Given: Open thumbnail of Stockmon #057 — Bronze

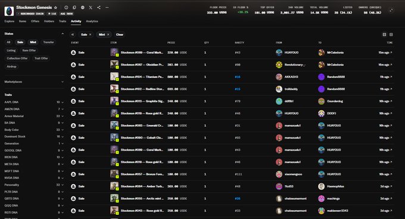Looking at the screenshot, I should click(114, 174).
